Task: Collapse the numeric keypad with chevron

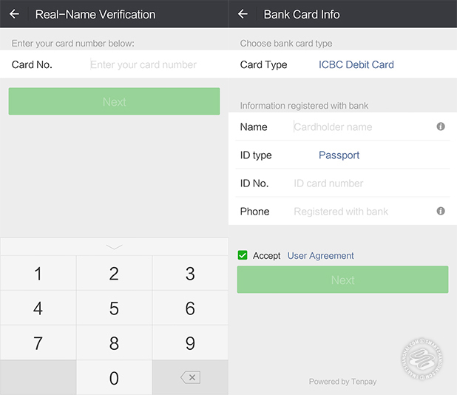Action: tap(114, 246)
